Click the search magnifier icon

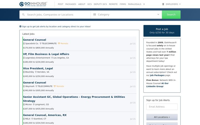[23, 14]
